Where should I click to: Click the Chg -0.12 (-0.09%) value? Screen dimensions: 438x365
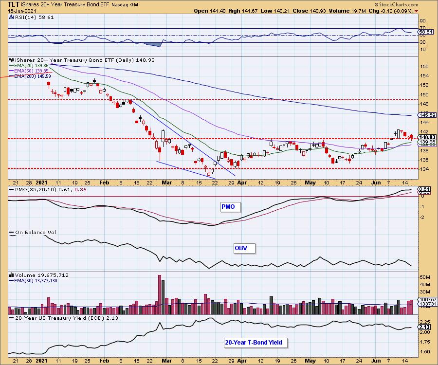[391, 11]
